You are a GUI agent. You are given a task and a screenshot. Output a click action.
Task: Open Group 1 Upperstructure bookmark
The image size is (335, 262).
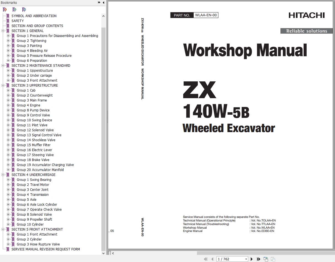coord(35,71)
